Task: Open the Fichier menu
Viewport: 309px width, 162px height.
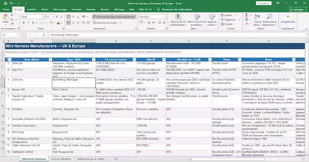Action: 6,9
